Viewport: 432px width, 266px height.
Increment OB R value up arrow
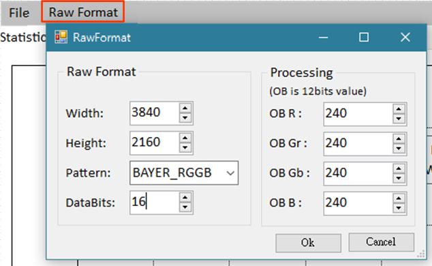tap(399, 109)
